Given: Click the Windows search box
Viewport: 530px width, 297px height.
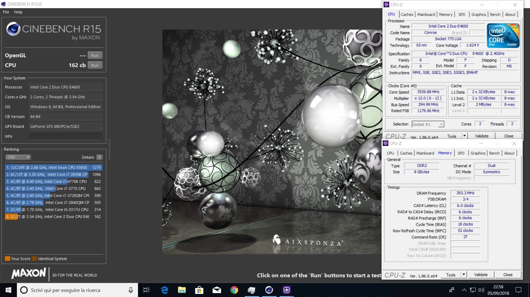Looking at the screenshot, I should (x=77, y=290).
